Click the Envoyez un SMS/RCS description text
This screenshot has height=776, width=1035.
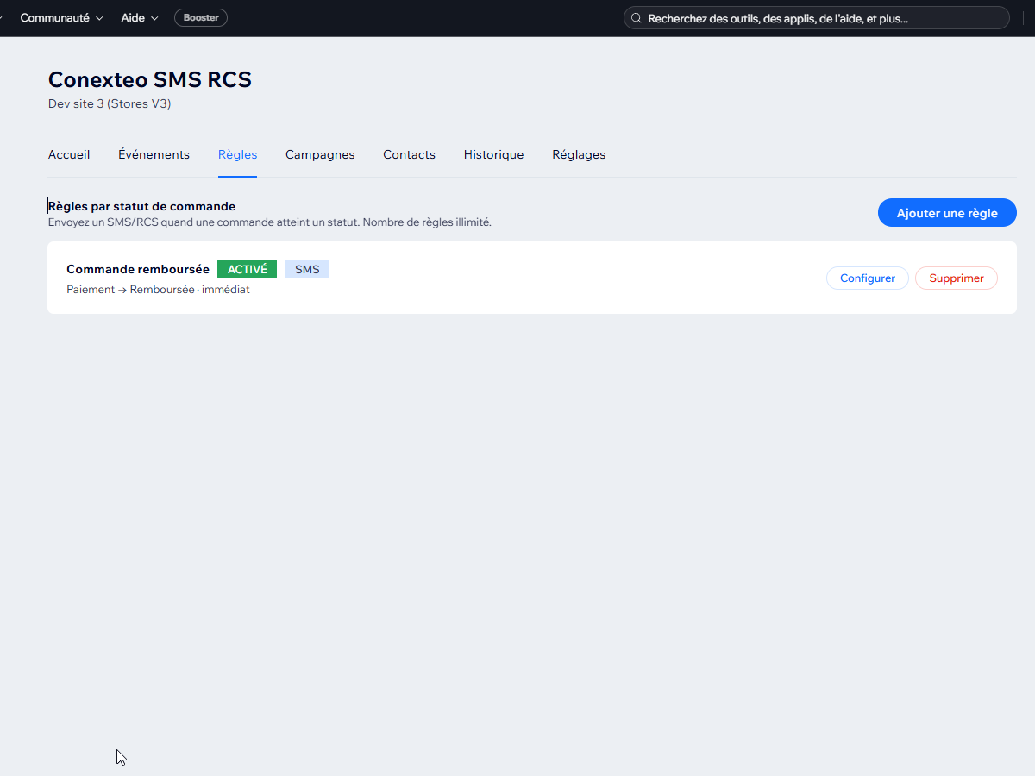point(270,222)
